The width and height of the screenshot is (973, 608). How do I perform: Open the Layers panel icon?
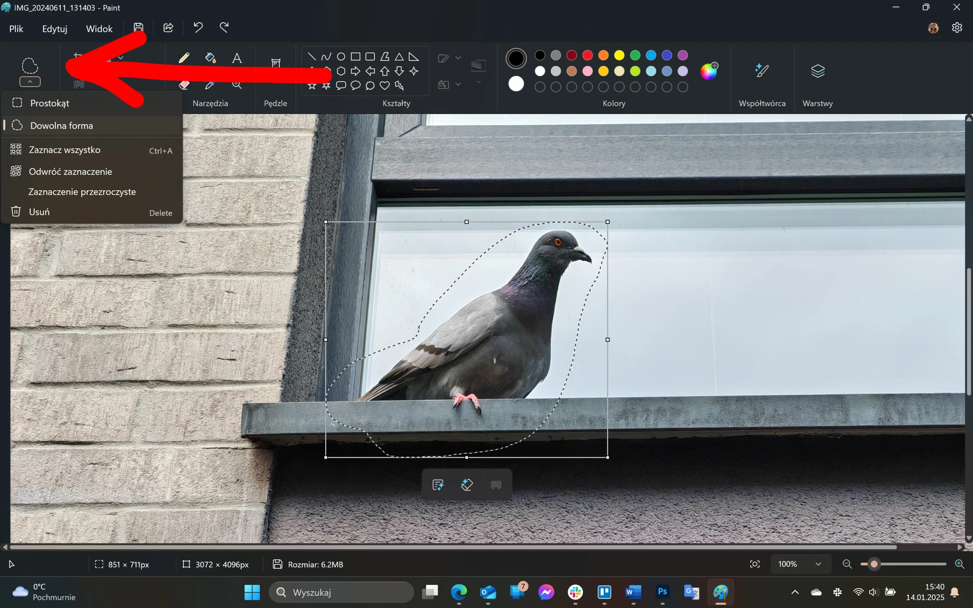[818, 71]
